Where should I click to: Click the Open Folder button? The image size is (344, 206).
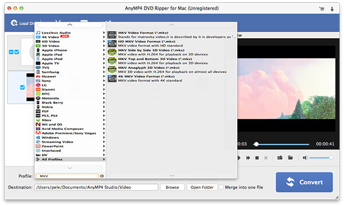click(202, 187)
